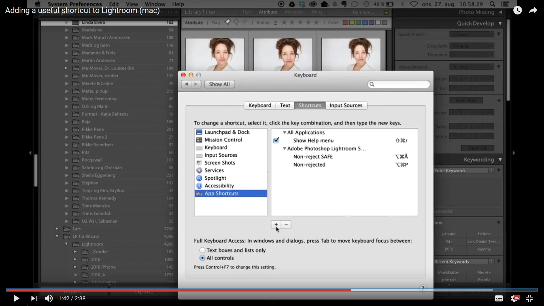Toggle subtitles captions button

pos(499,298)
